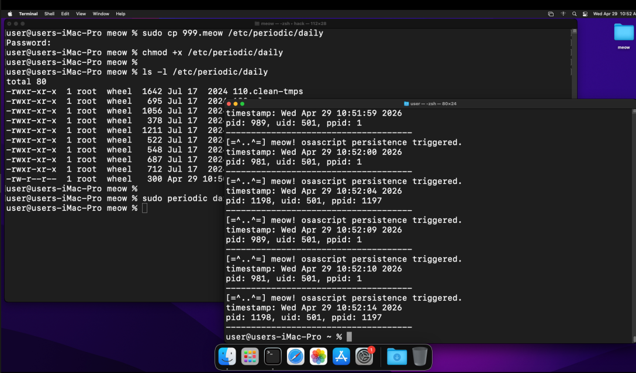This screenshot has width=636, height=373.
Task: Open System Settings with the notification badge
Action: point(364,357)
